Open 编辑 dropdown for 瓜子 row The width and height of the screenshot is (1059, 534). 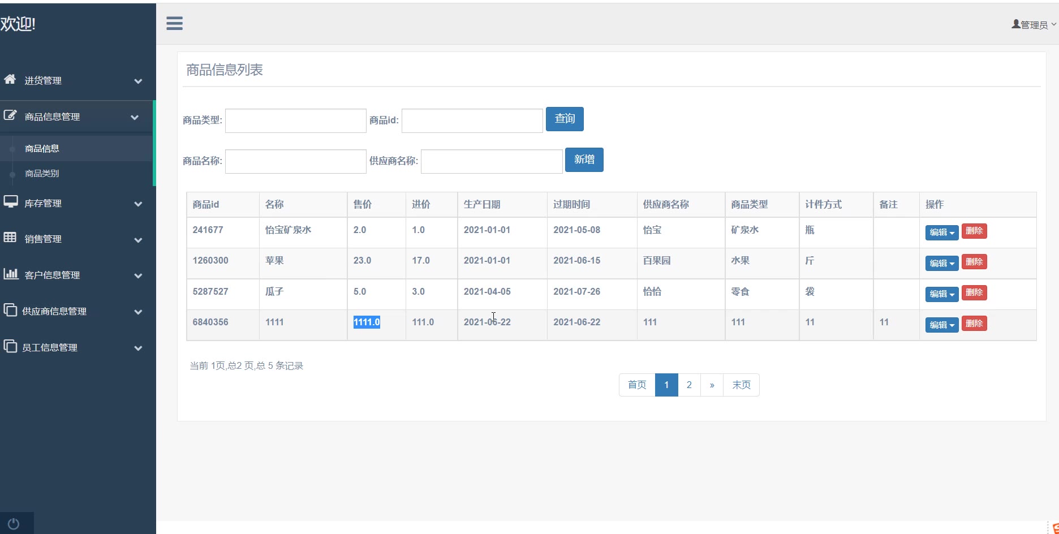click(x=942, y=294)
